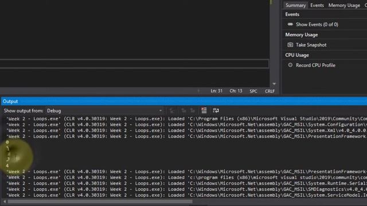367x206 pixels.
Task: Click the CRLF line ending indicator
Action: point(270,92)
